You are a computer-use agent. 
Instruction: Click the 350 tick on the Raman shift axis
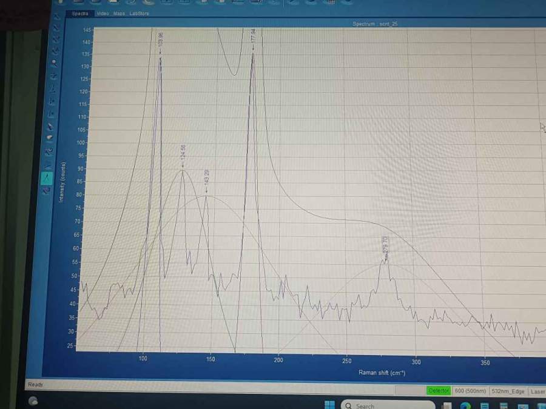(485, 363)
